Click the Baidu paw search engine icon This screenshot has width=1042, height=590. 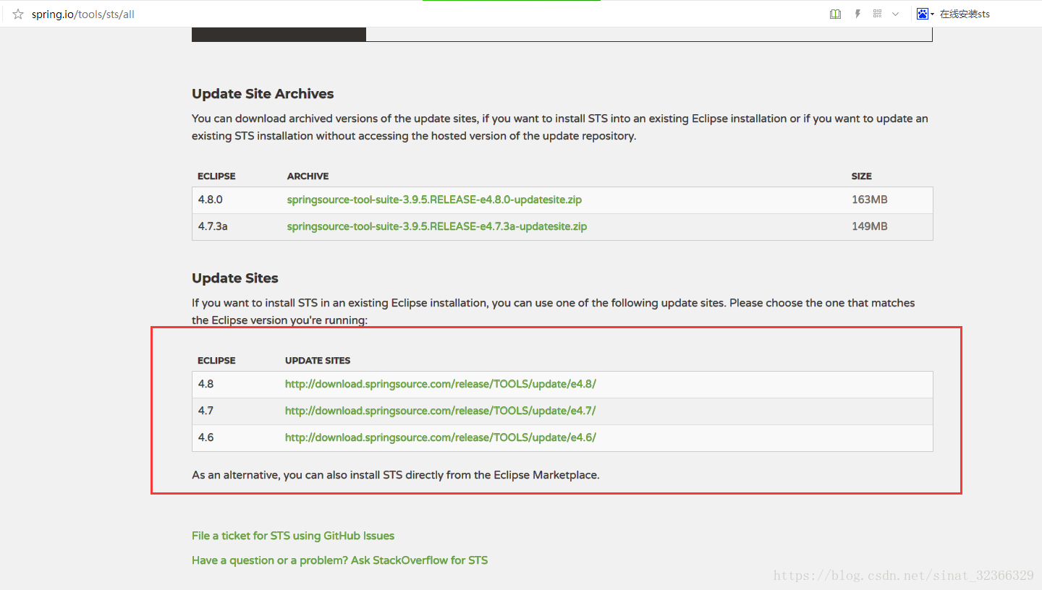922,14
